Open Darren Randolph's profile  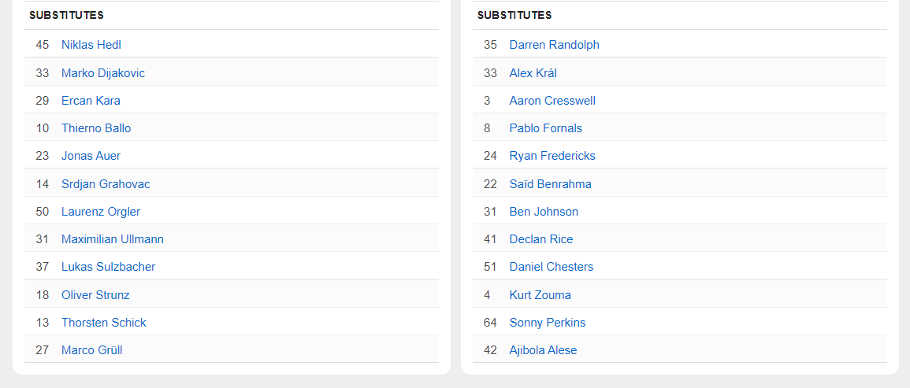pyautogui.click(x=554, y=45)
